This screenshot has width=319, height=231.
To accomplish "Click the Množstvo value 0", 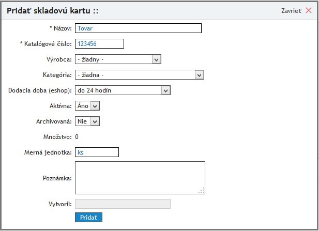I will coord(77,137).
